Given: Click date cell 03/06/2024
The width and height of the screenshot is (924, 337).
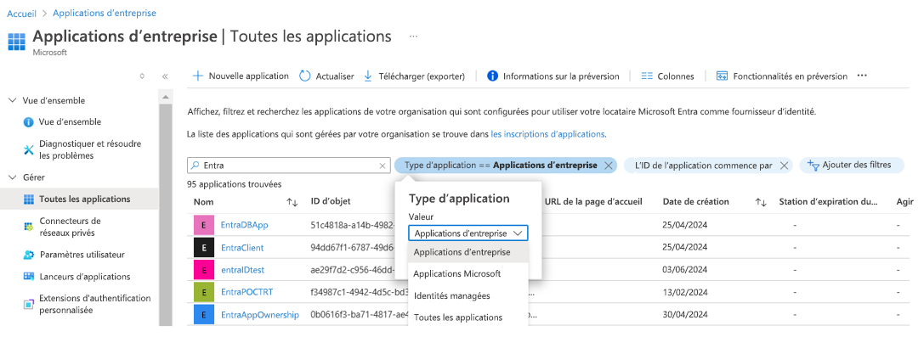Looking at the screenshot, I should pyautogui.click(x=685, y=270).
